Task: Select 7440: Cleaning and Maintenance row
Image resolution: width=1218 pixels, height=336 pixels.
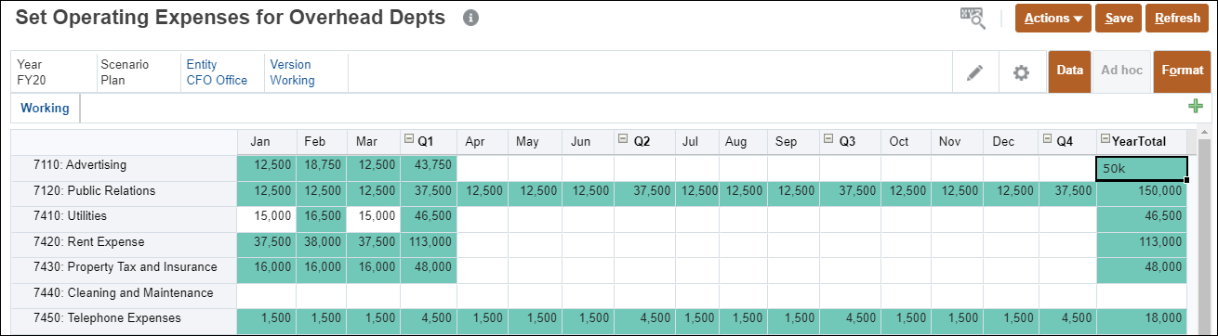Action: click(x=124, y=295)
